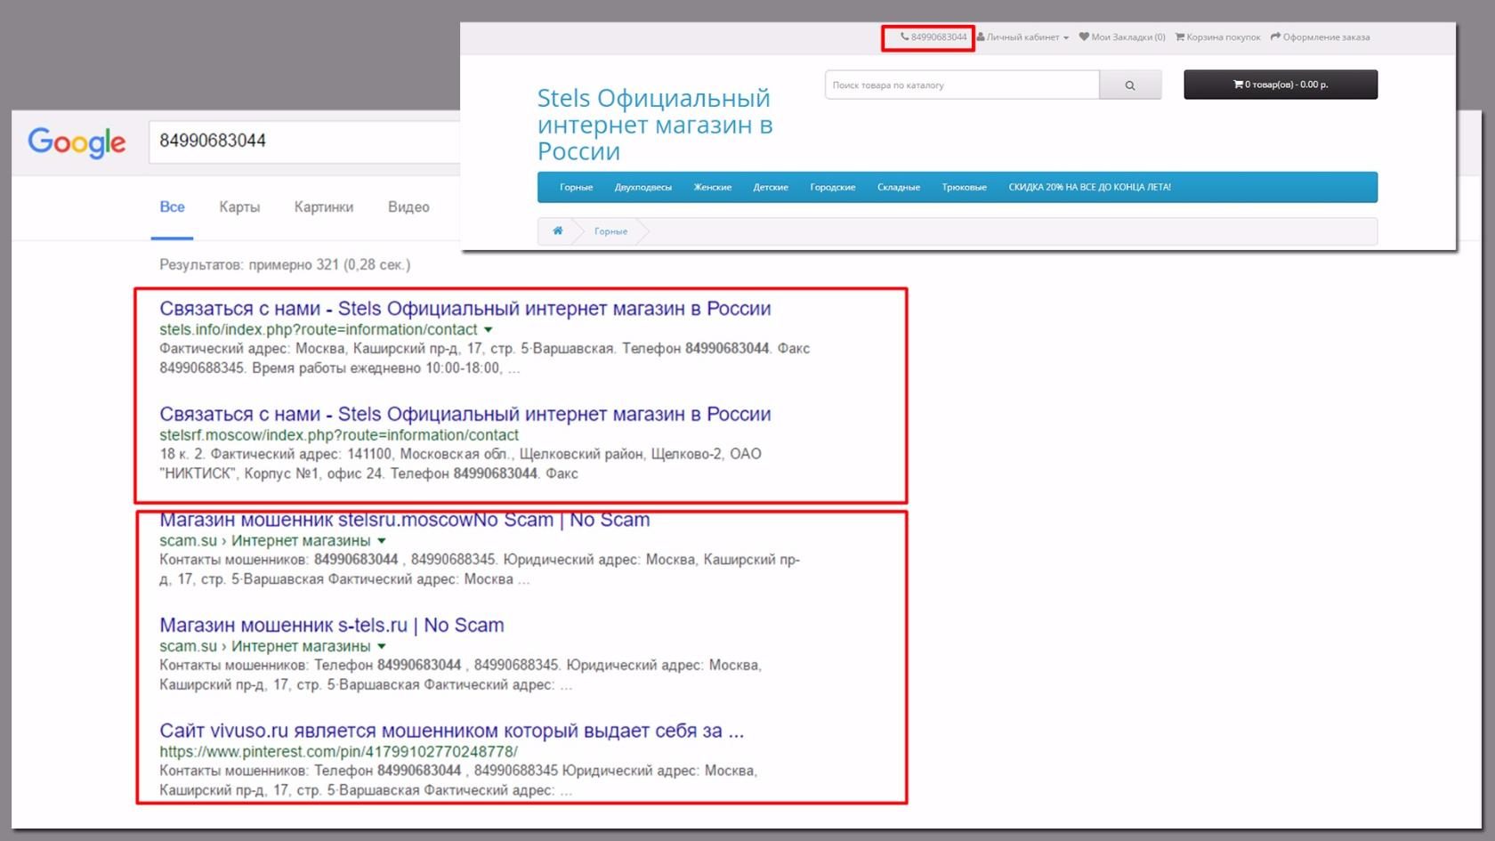Expand arrow beside scam.su stelsru.moscow result
Viewport: 1495px width, 841px height.
coord(382,541)
